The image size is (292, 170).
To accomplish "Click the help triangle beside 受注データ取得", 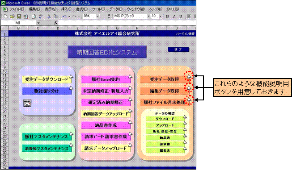I will [x=189, y=76].
